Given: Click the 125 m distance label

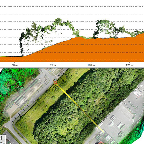Looking at the screenshot, I should click(129, 65).
